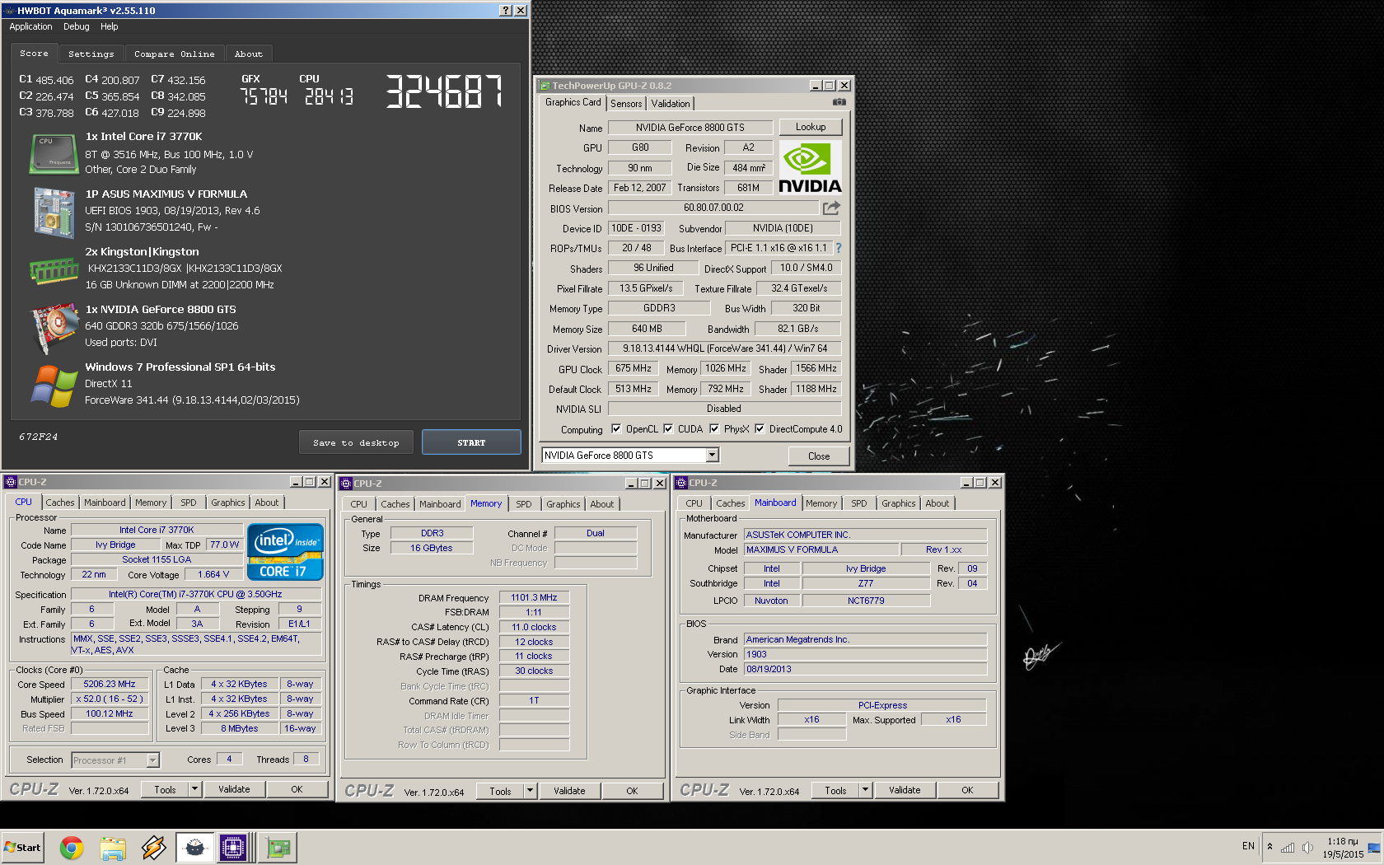Toggle the PhysX checkbox in GPU-Z

[714, 428]
